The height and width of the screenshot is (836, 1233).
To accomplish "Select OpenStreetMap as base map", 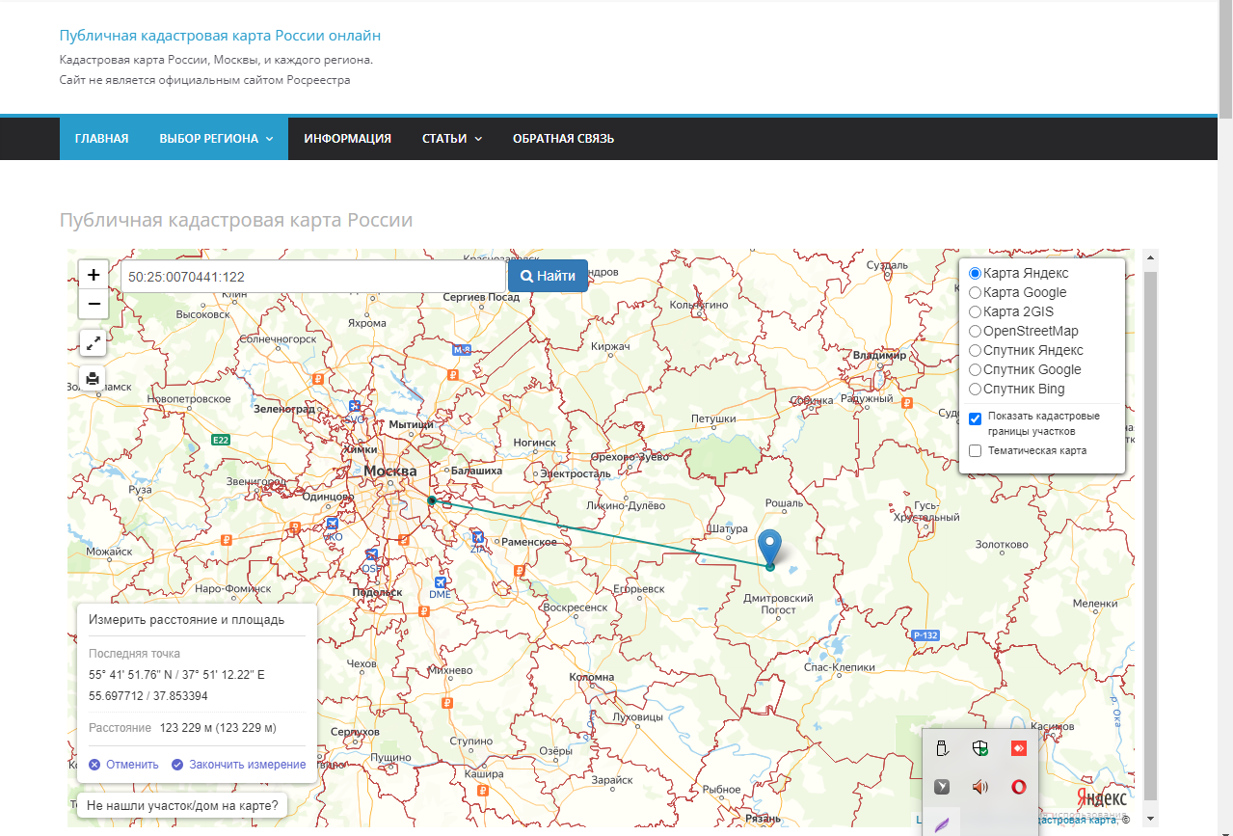I will pyautogui.click(x=976, y=332).
